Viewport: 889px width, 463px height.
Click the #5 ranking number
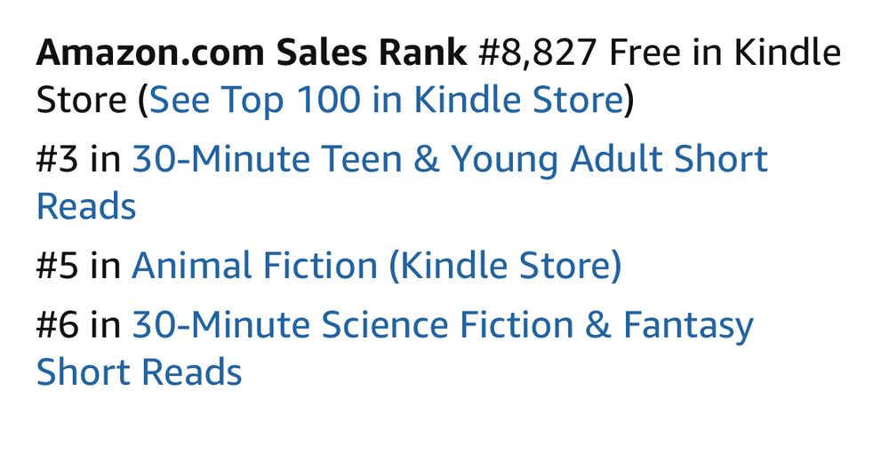(x=57, y=266)
